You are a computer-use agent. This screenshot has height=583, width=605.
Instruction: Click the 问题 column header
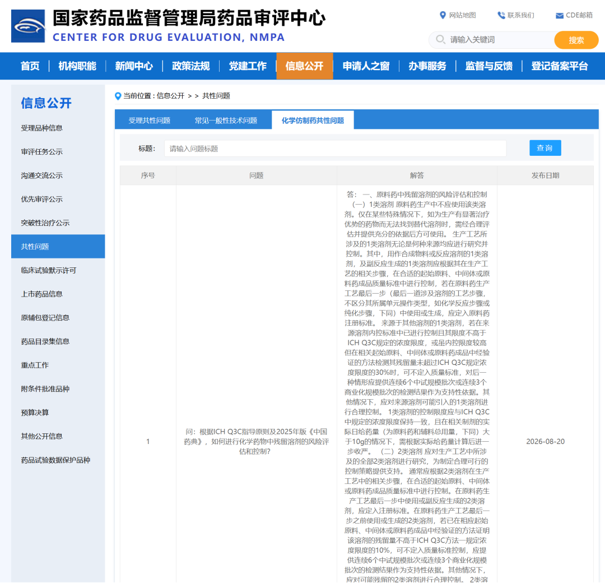point(256,175)
